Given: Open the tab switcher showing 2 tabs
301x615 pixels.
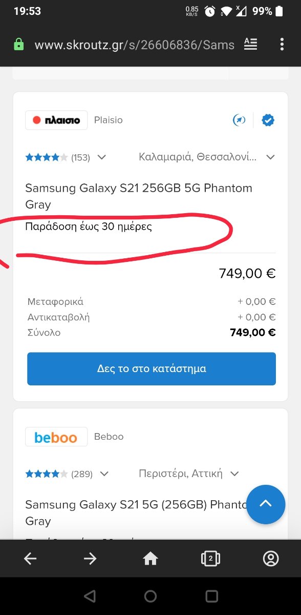Looking at the screenshot, I should pyautogui.click(x=210, y=559).
